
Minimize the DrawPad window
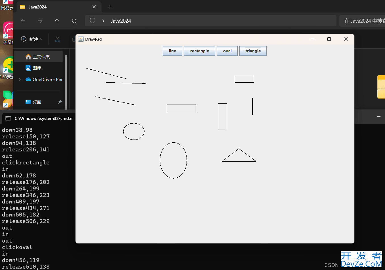click(313, 39)
